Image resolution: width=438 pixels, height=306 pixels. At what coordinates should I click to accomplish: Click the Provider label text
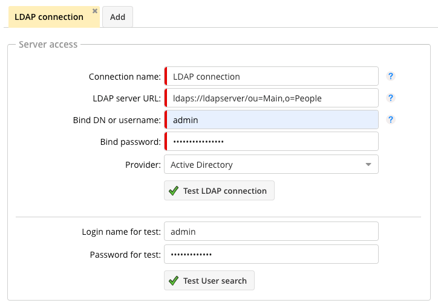coord(143,165)
